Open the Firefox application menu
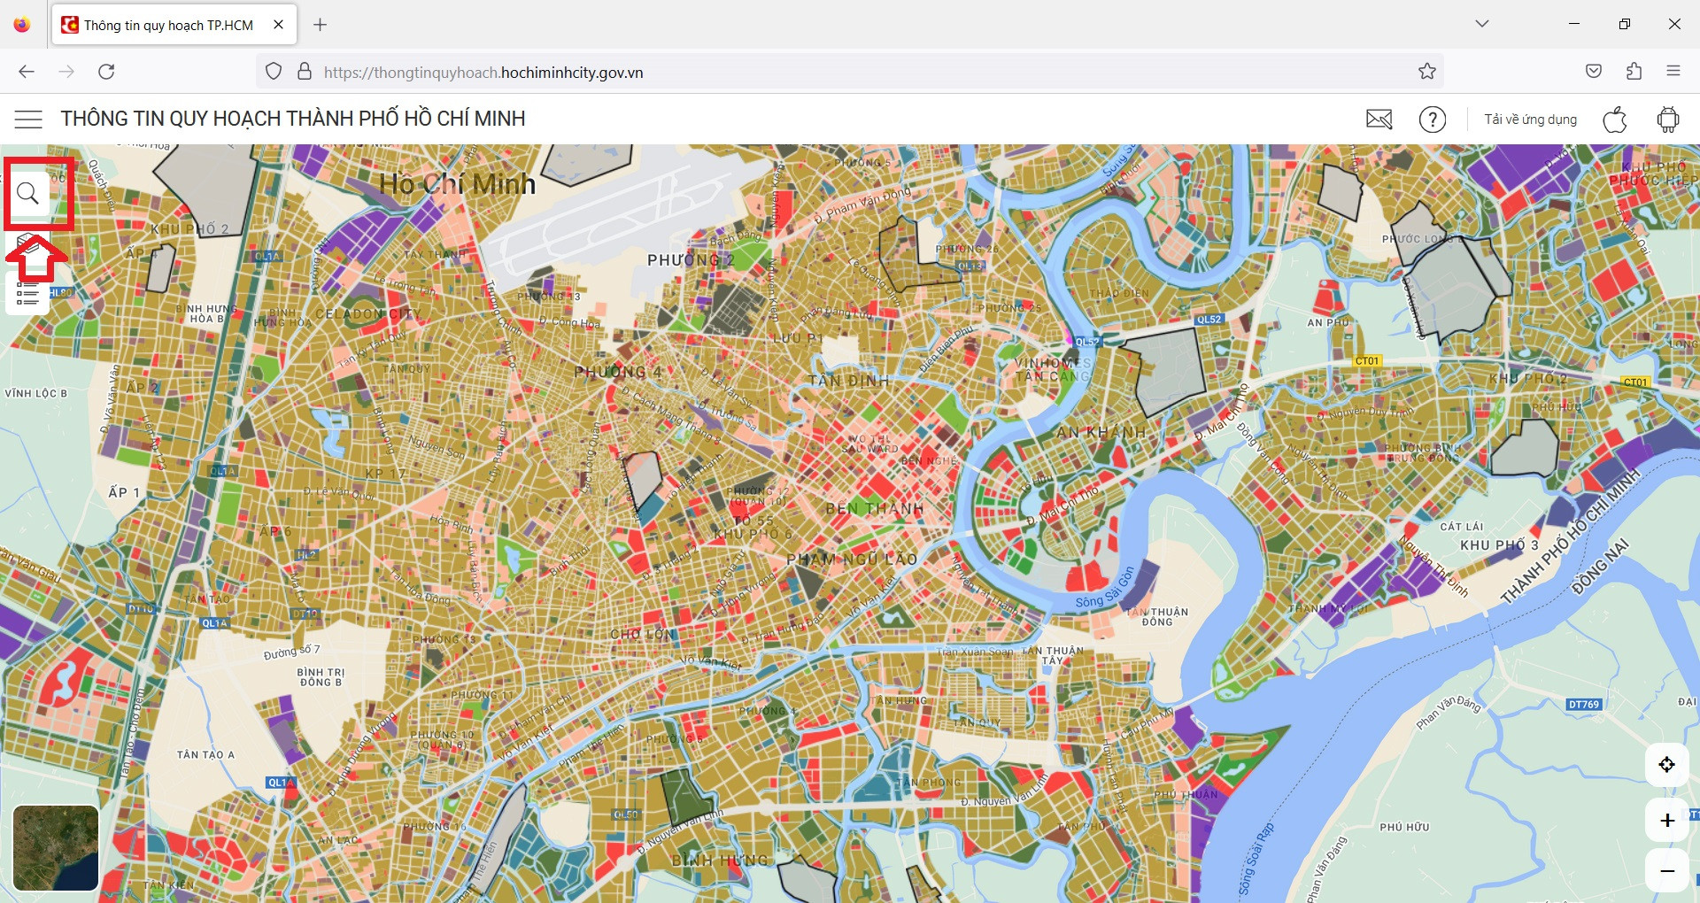This screenshot has width=1700, height=903. pos(1673,72)
